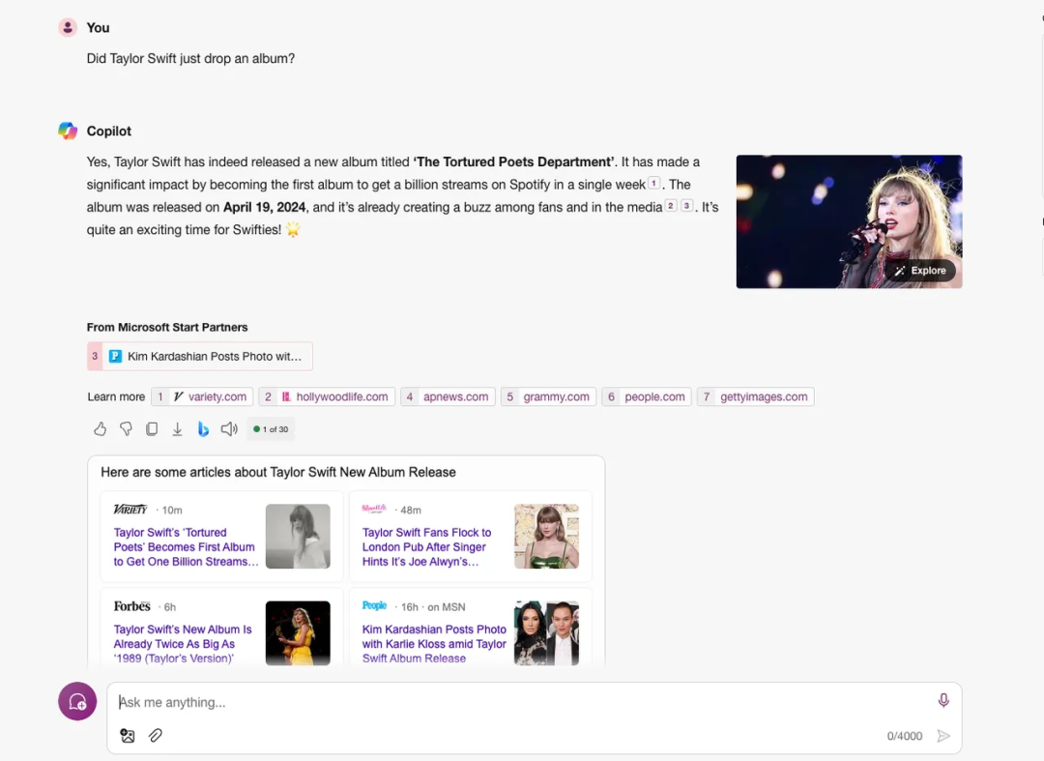Attach a file with the paperclip icon
The image size is (1044, 761).
(155, 736)
